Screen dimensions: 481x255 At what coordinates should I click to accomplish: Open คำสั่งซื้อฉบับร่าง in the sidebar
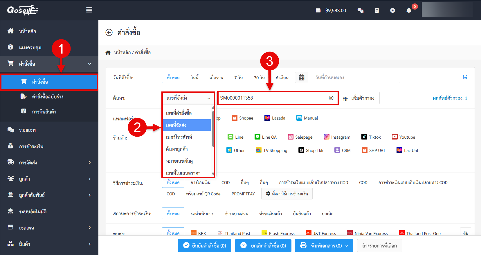[x=48, y=97]
